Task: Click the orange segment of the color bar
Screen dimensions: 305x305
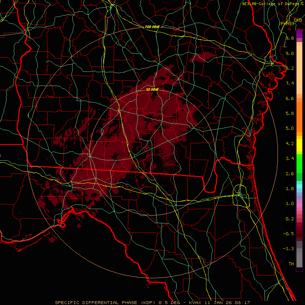Action: coord(299,117)
